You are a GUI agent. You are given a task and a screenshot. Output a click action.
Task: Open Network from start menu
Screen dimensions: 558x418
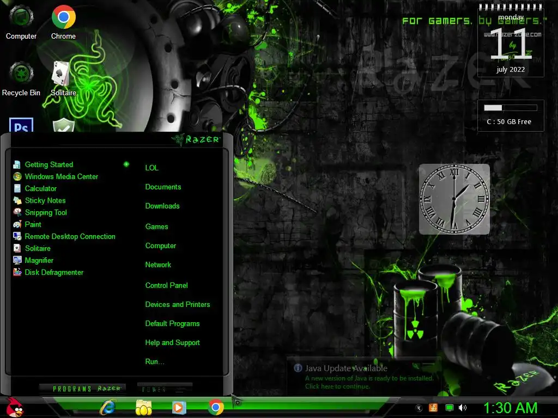(x=158, y=265)
